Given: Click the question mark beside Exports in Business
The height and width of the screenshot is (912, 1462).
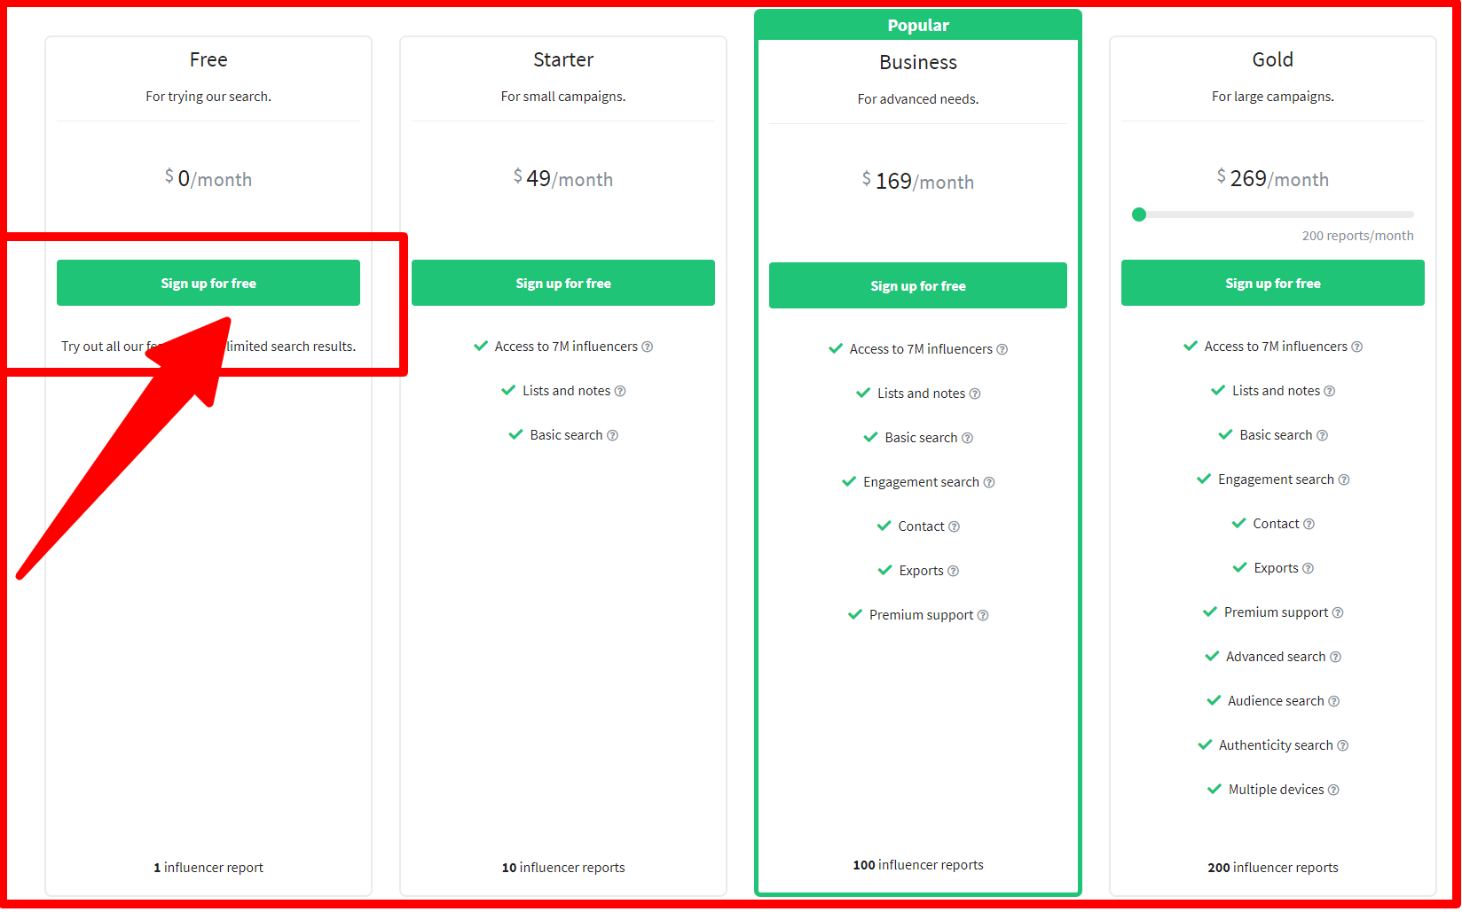Looking at the screenshot, I should [x=953, y=571].
